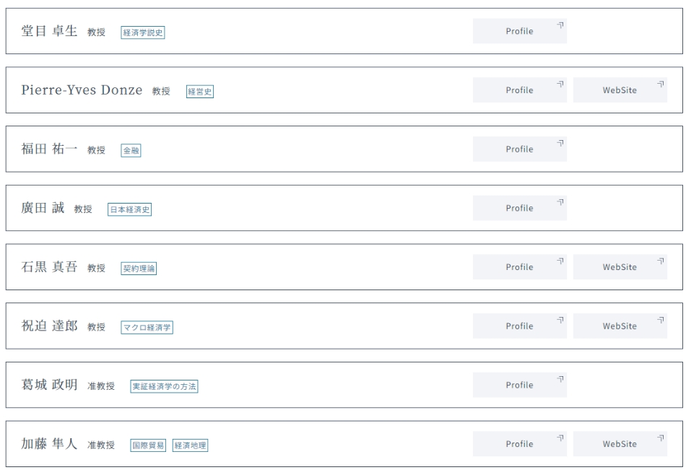Image resolution: width=686 pixels, height=470 pixels.
Task: Click the 経営史 tag
Action: [200, 92]
